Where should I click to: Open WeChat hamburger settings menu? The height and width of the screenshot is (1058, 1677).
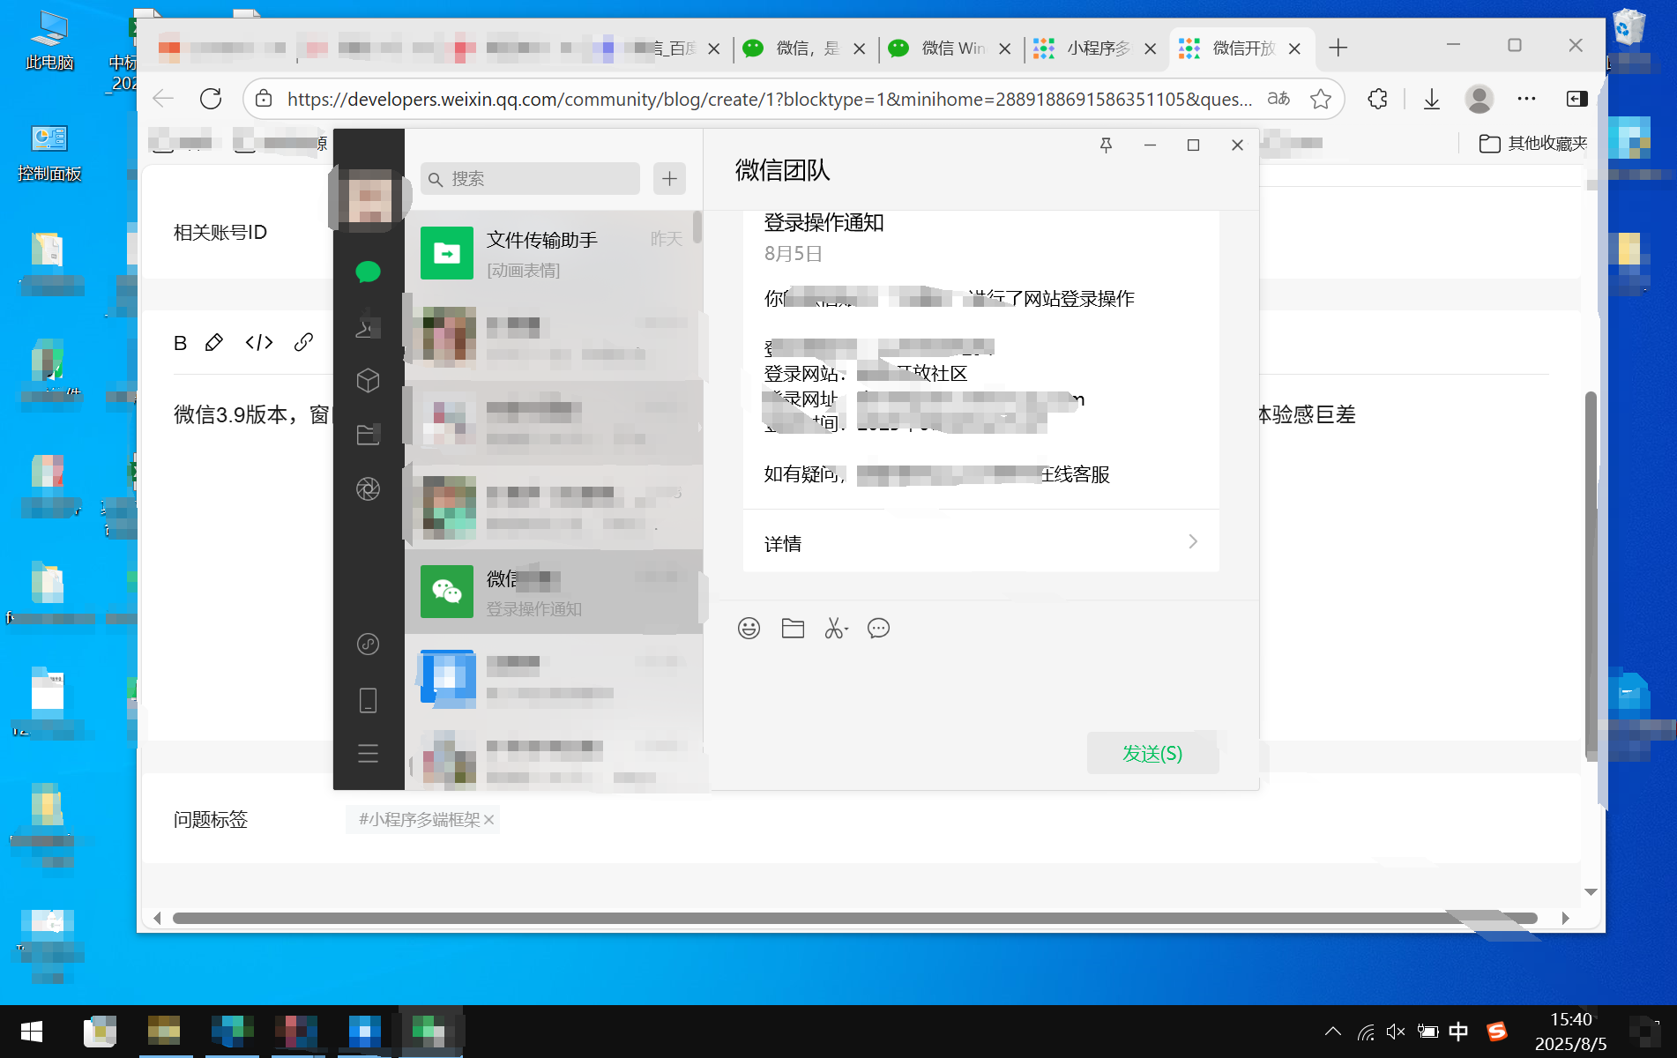[368, 754]
